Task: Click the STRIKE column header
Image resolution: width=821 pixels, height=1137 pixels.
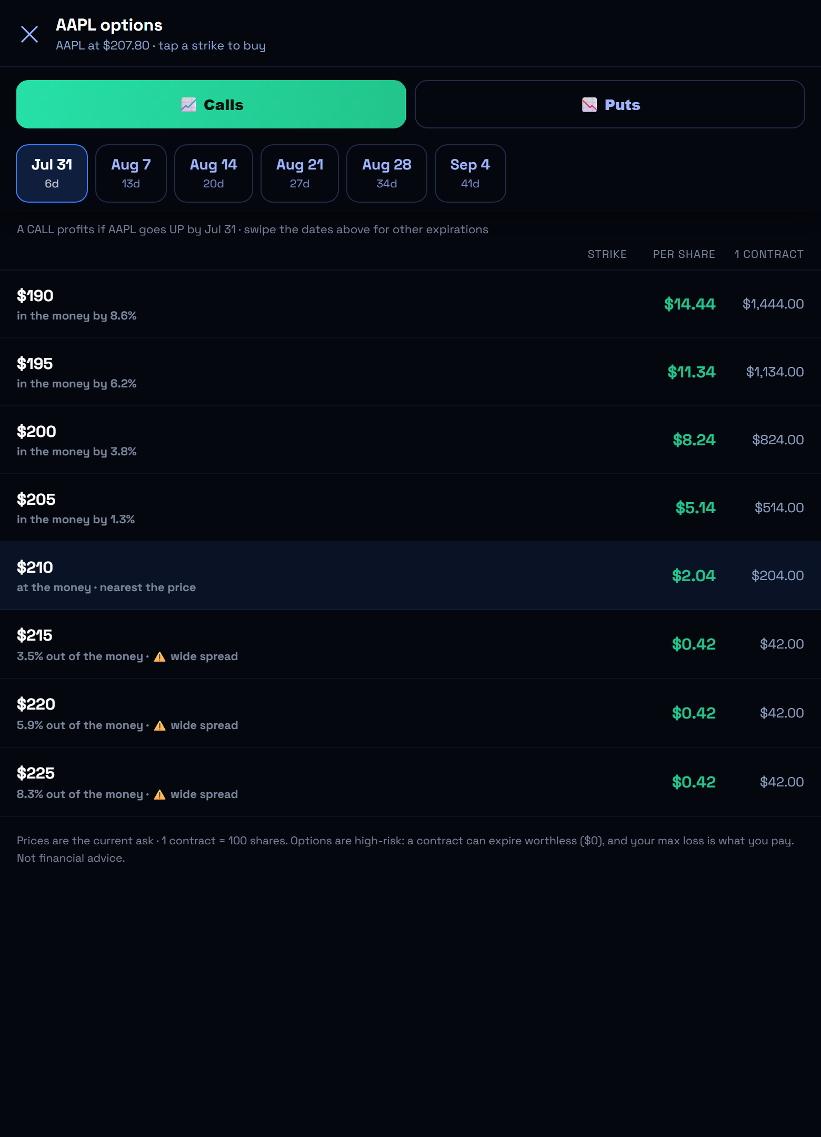Action: click(607, 254)
